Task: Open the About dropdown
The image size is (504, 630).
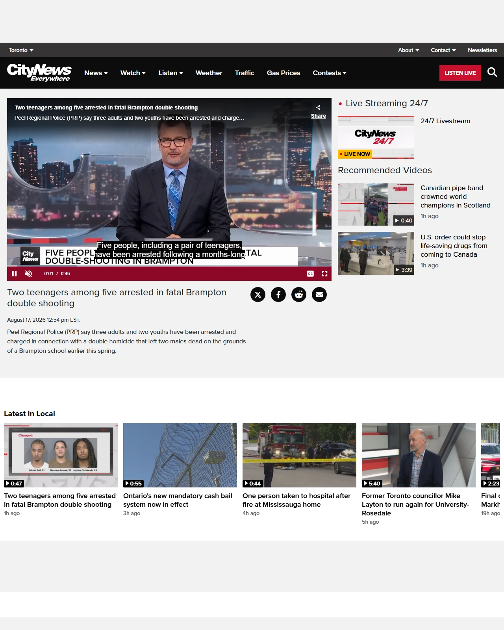Action: coord(408,50)
